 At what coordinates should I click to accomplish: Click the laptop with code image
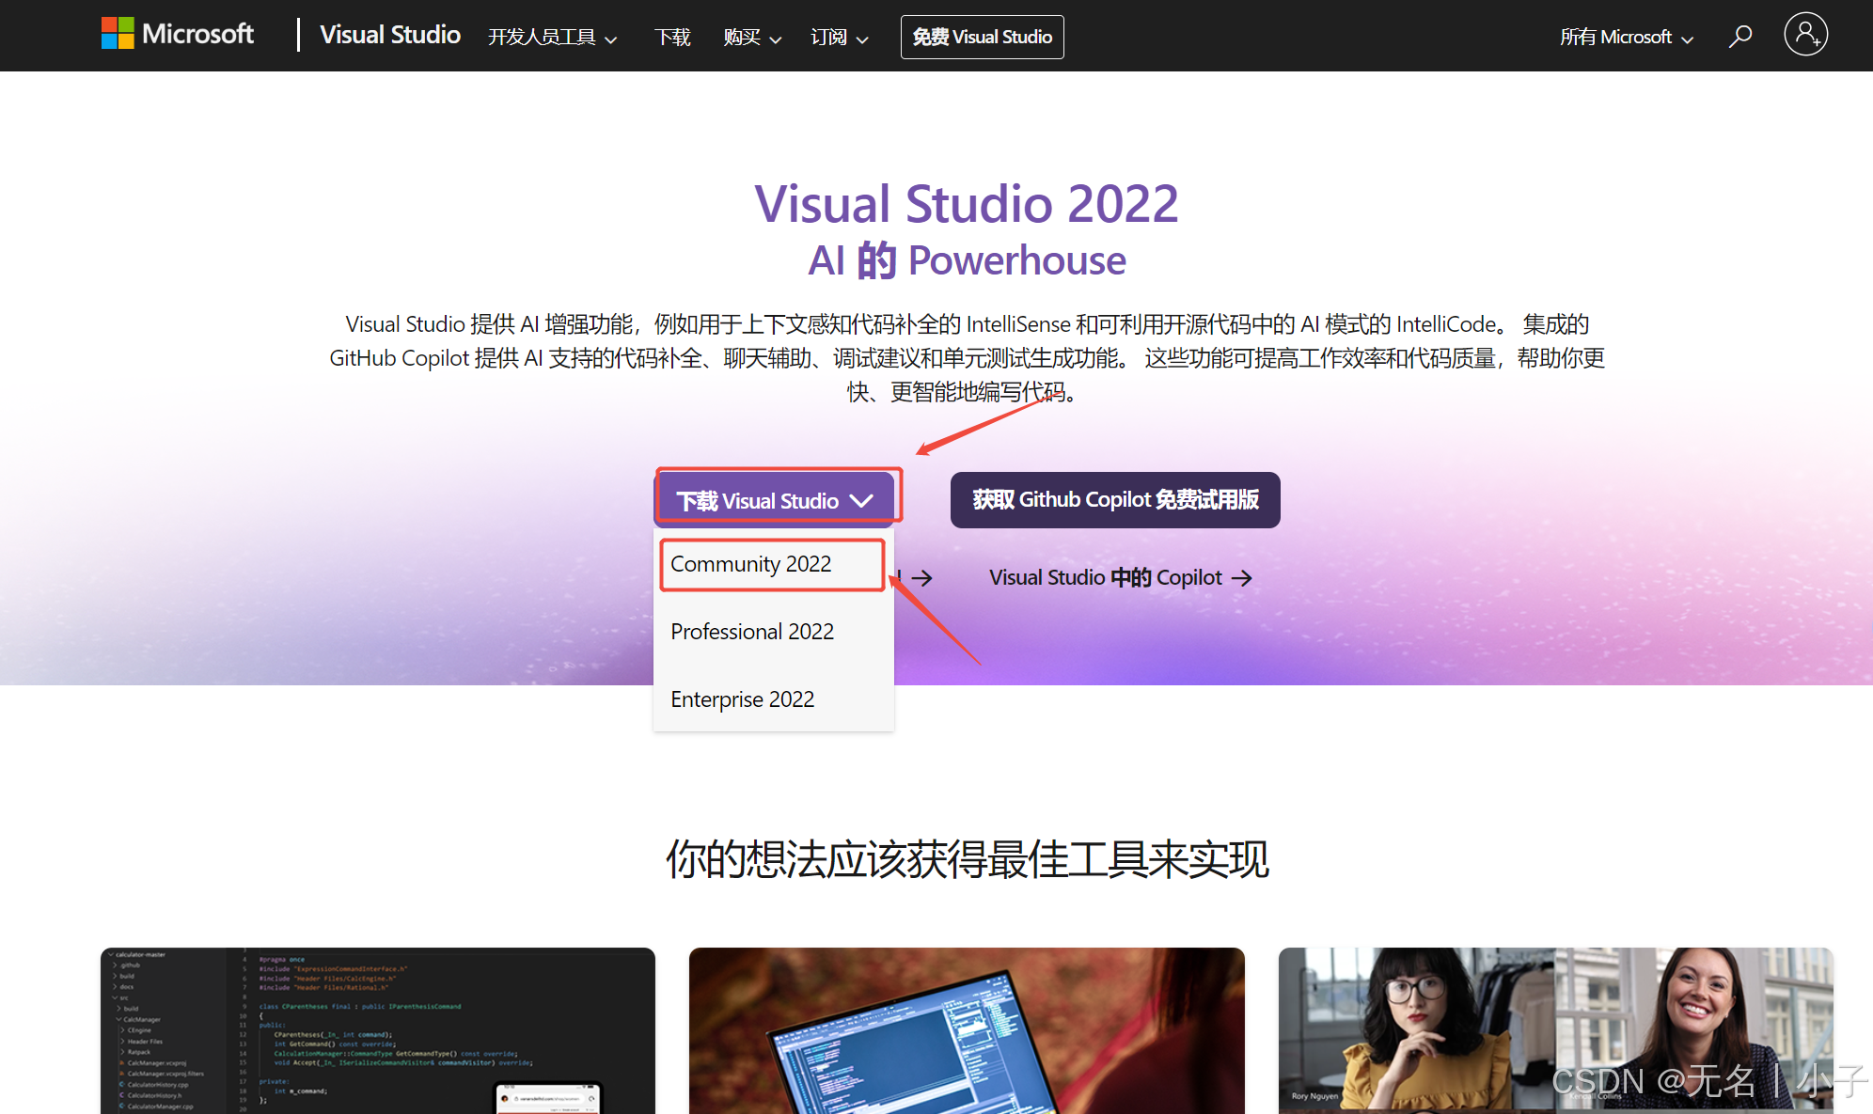point(967,1030)
